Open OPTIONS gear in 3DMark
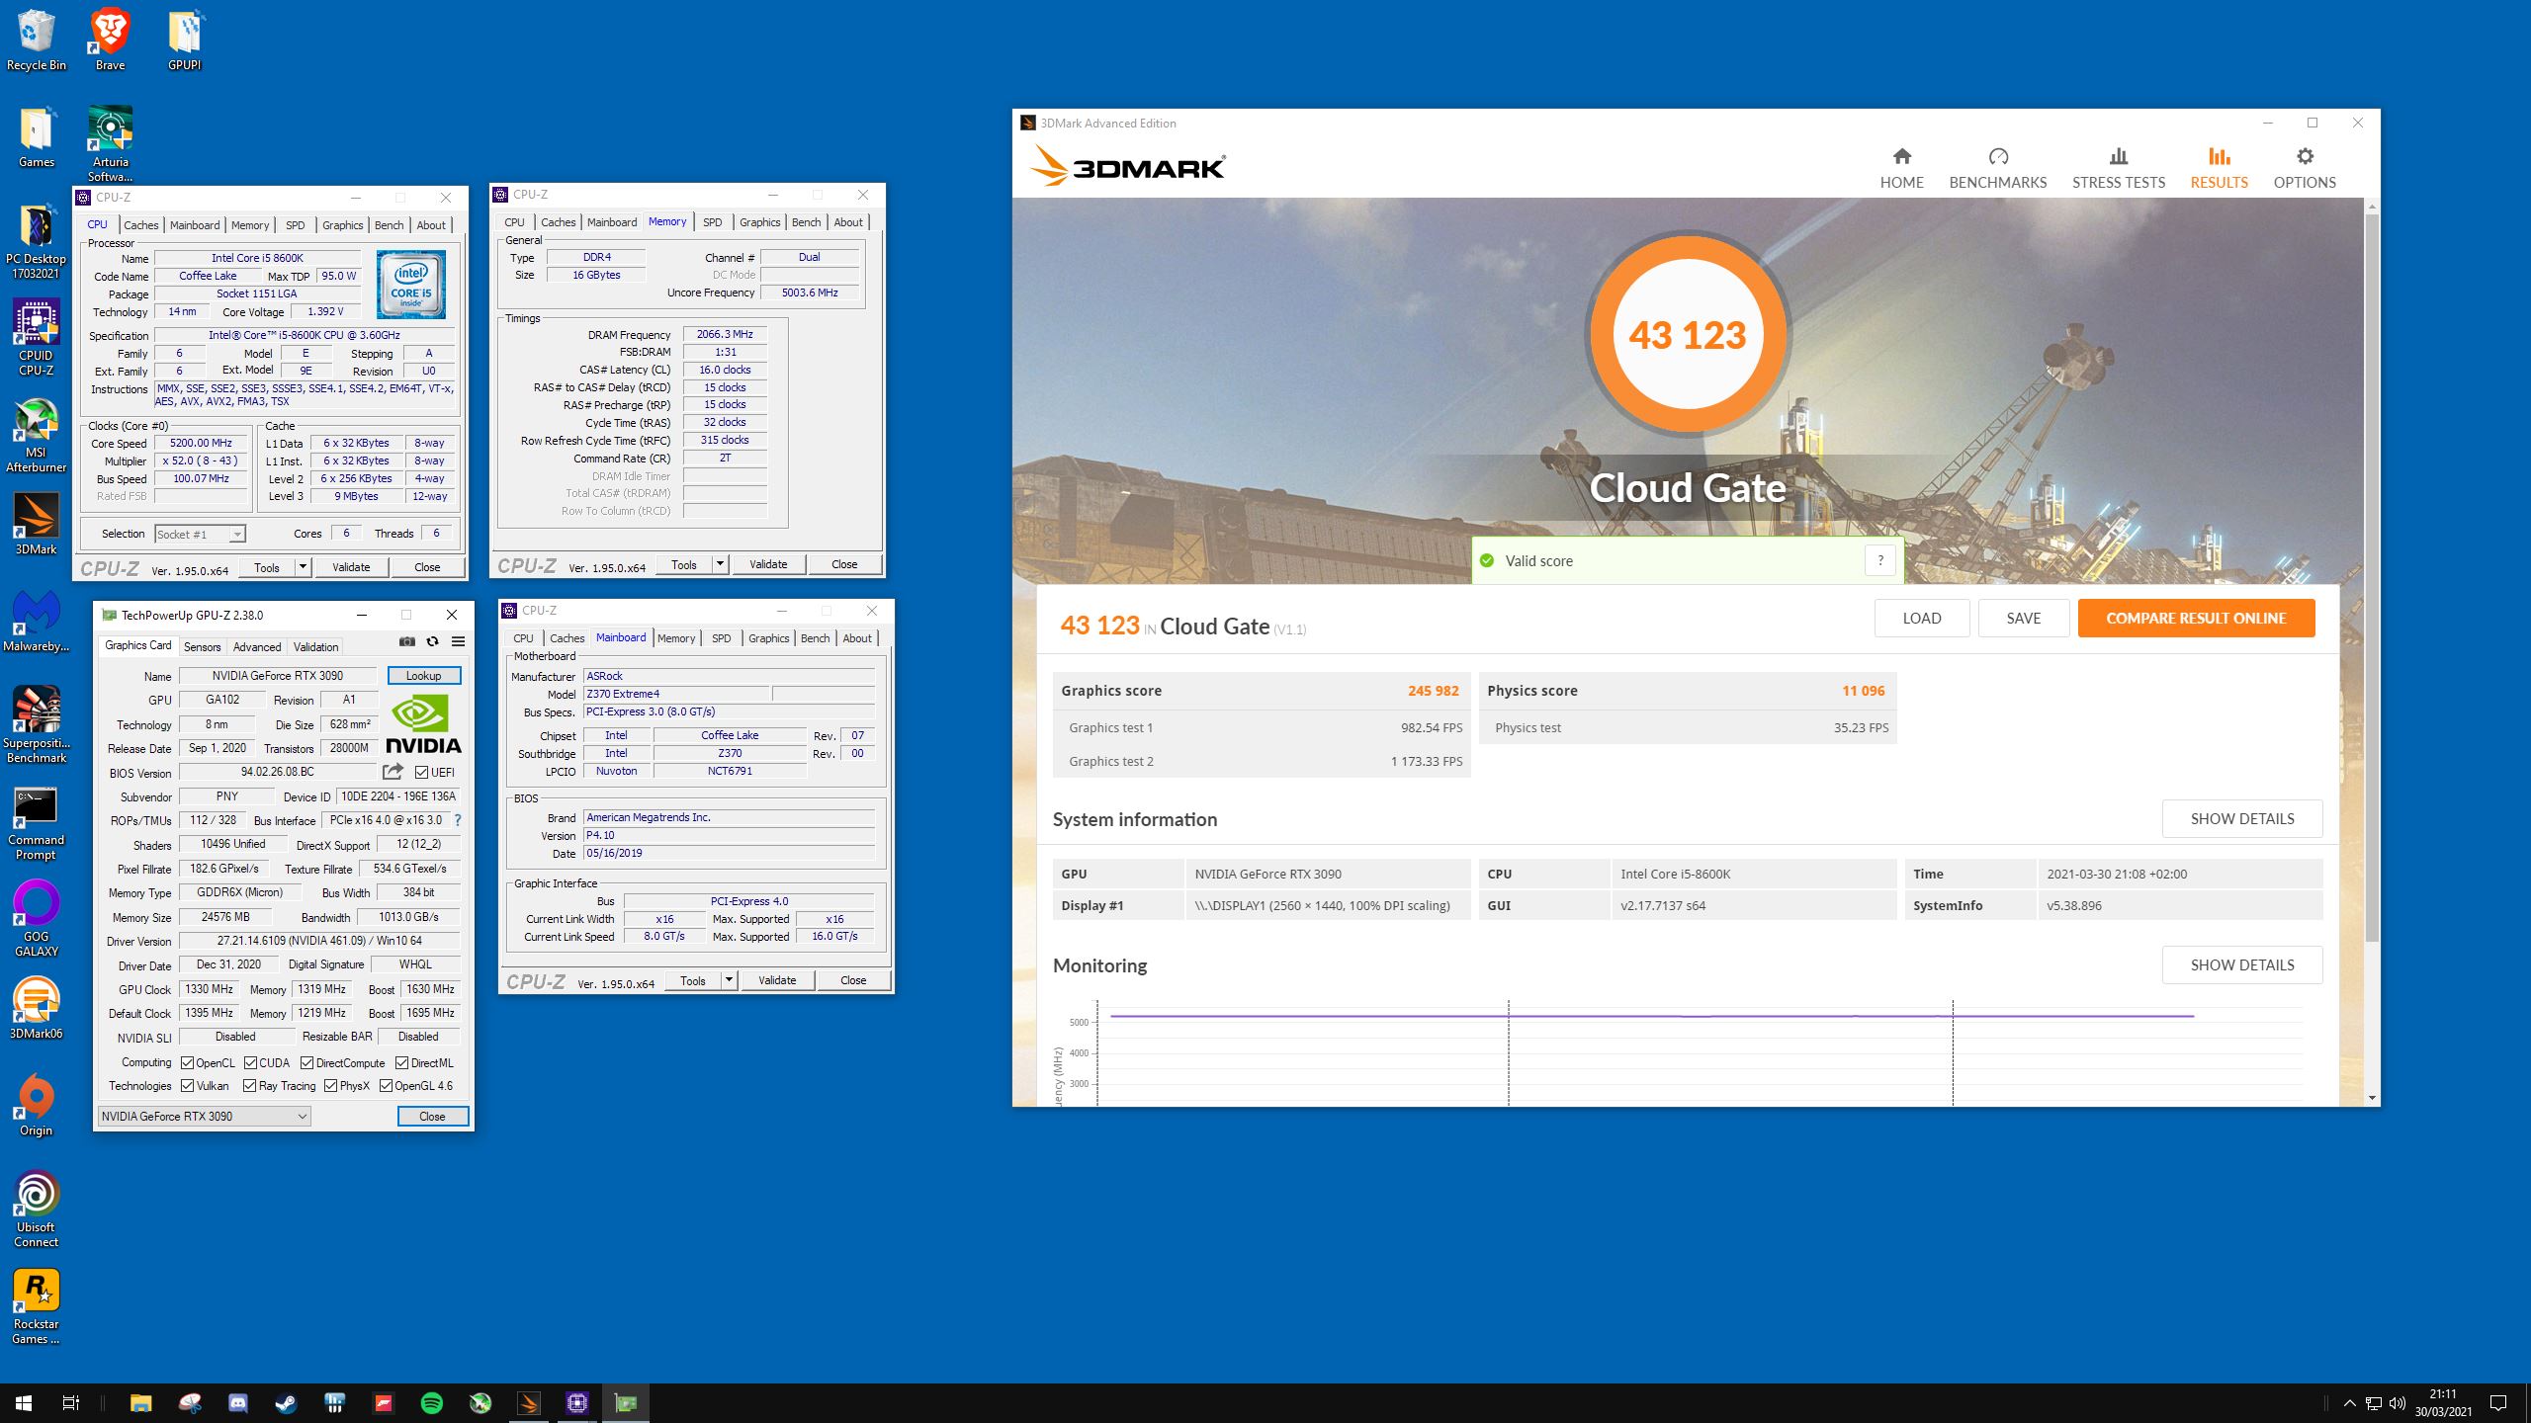The height and width of the screenshot is (1423, 2531). point(2305,168)
